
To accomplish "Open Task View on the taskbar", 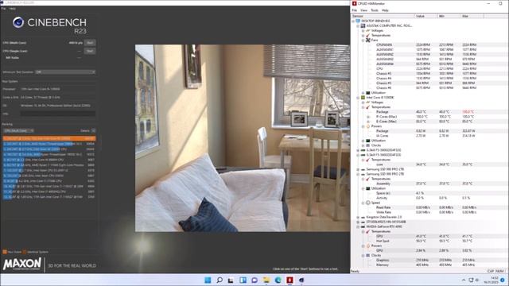I will 231,280.
